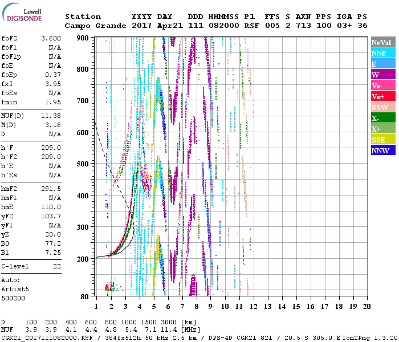Click the AXN value 713
This screenshot has height=342, width=399.
tap(303, 26)
